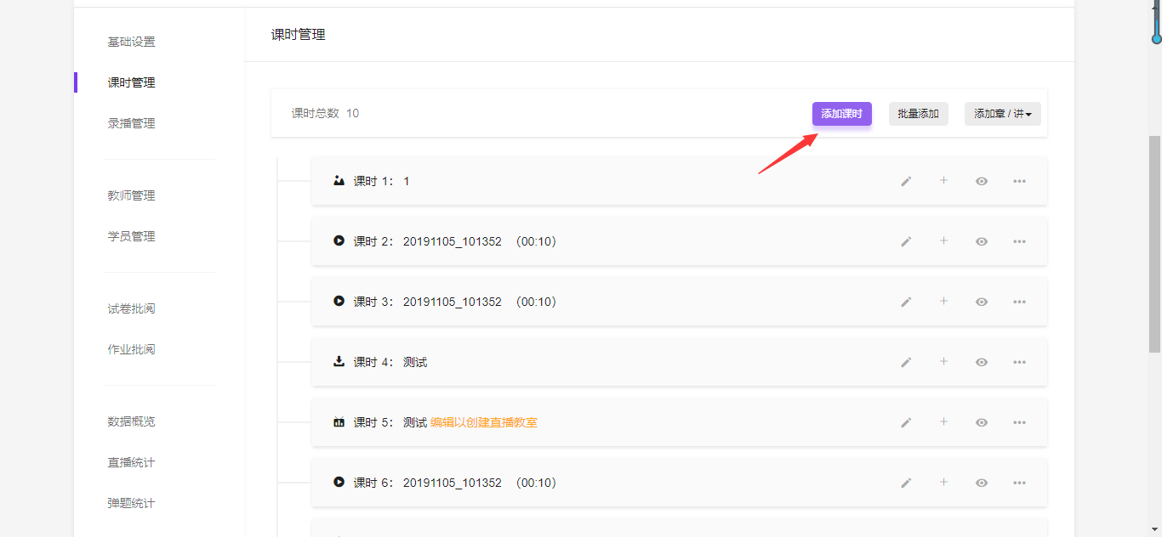Click the orange 编辑以创建直播教室 link

pos(483,422)
